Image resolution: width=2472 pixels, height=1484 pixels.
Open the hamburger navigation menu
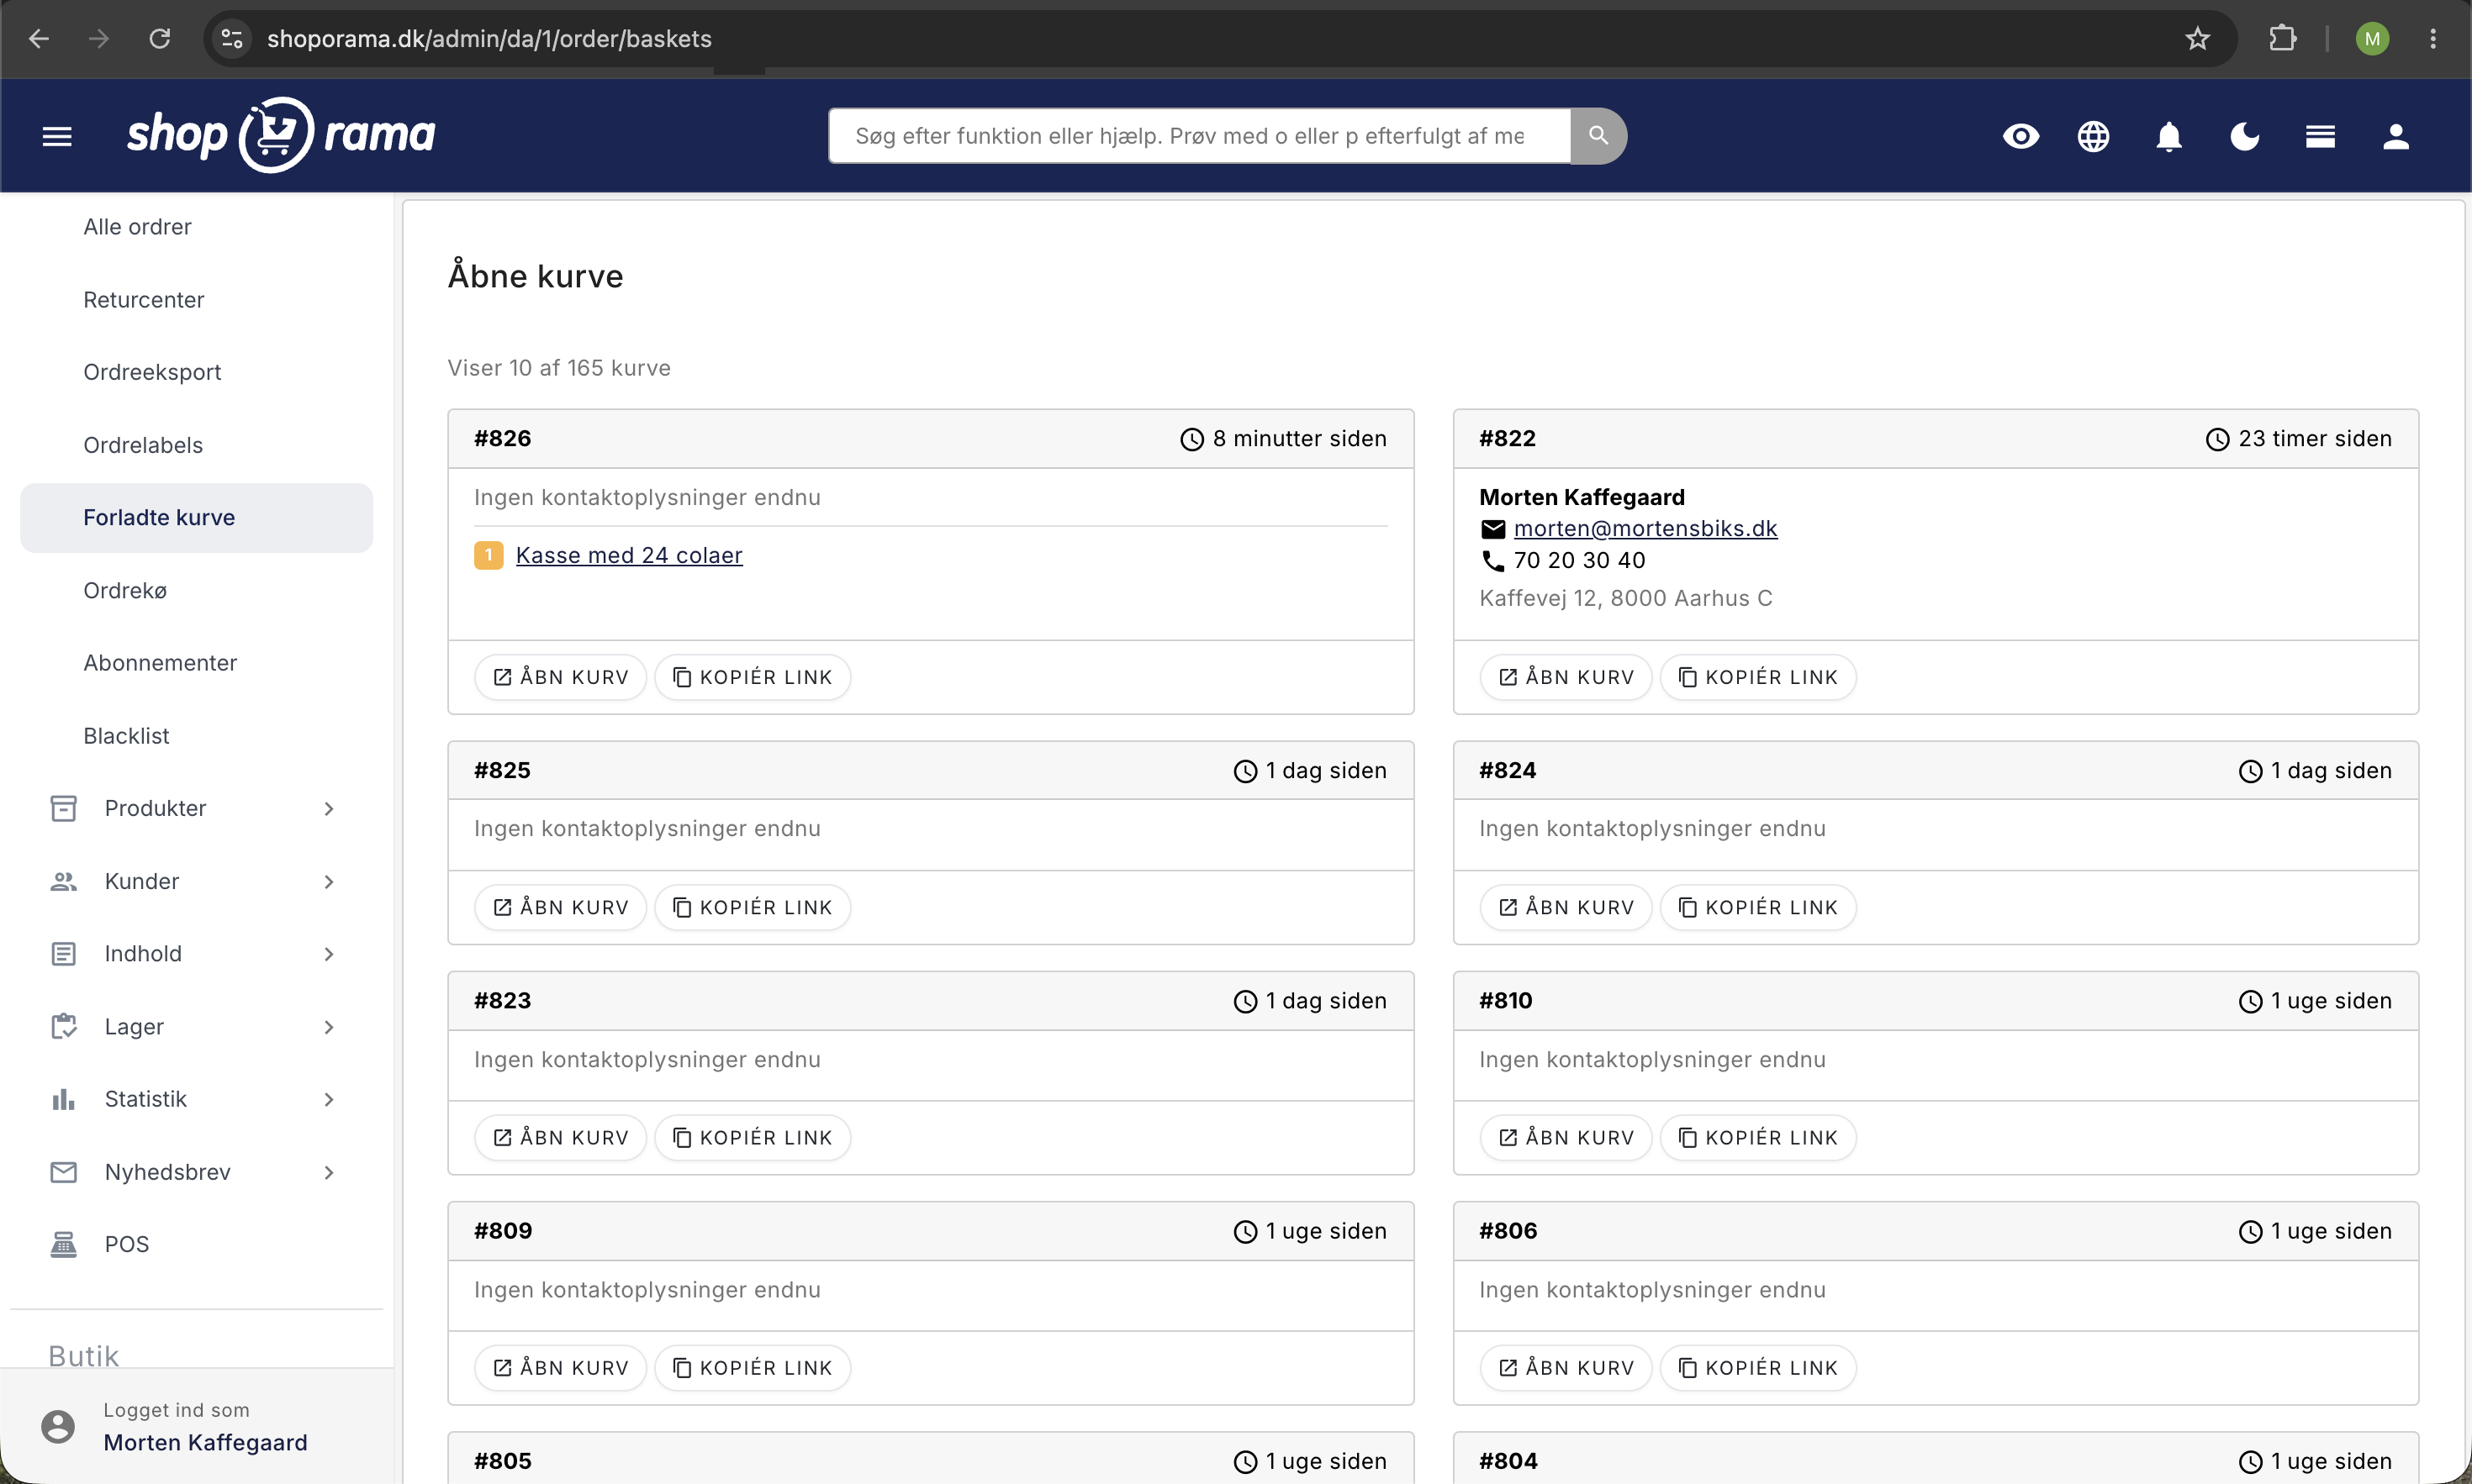click(57, 136)
